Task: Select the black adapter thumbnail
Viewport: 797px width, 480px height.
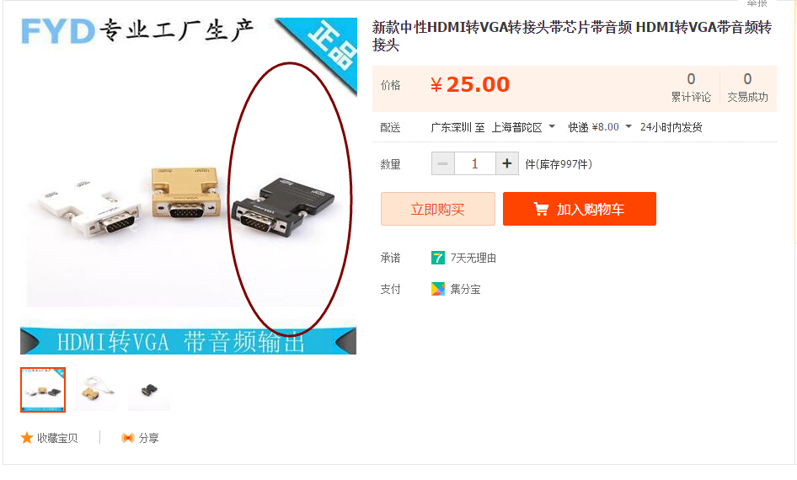Action: point(149,390)
